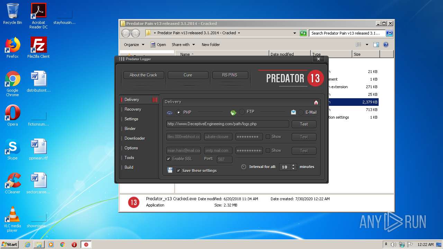This screenshot has height=249, width=443.
Task: Sort by the Size column header
Action: coord(366,54)
